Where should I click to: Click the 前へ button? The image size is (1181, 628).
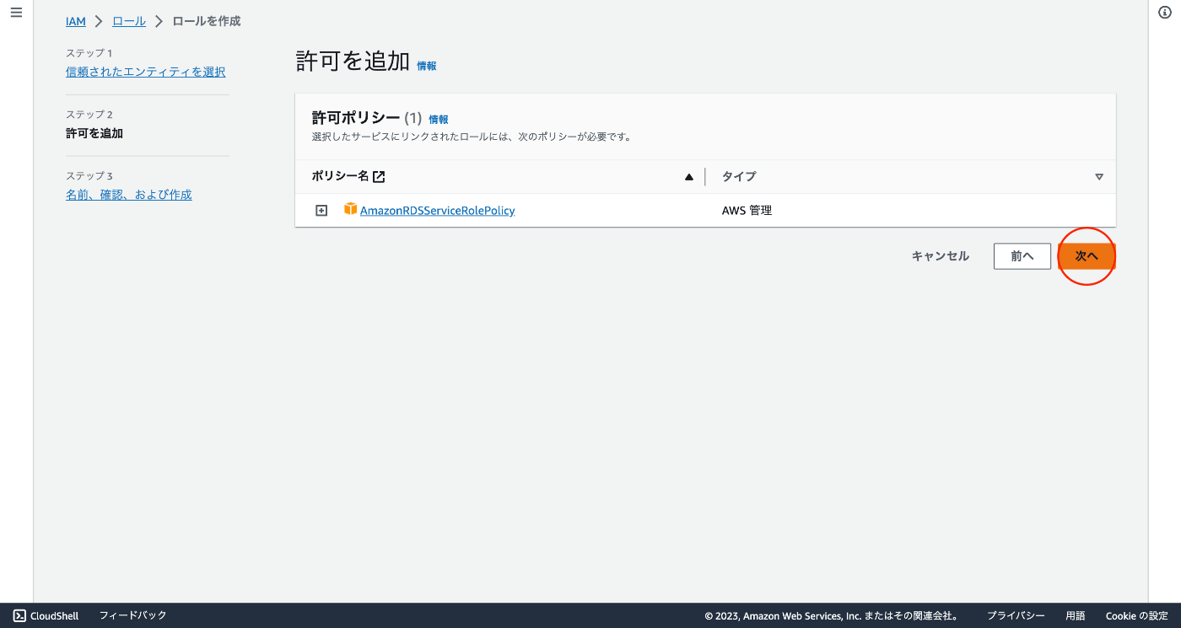click(x=1022, y=256)
